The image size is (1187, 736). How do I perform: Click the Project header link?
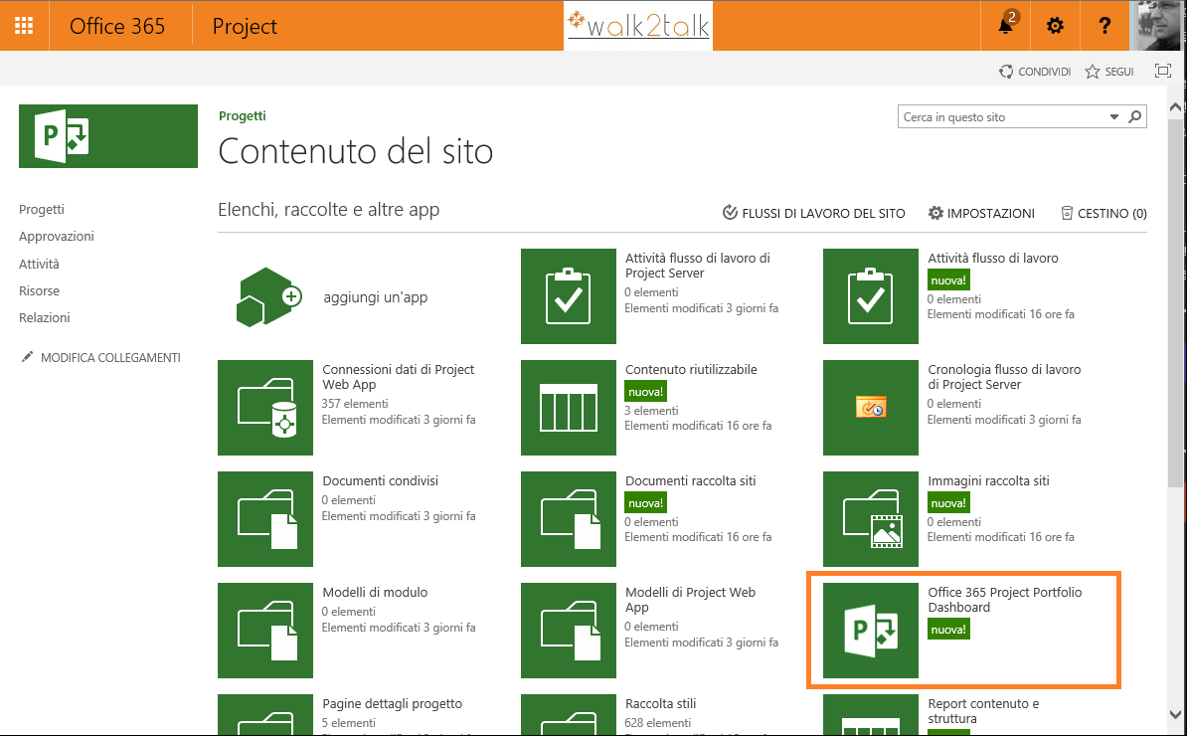(x=245, y=26)
